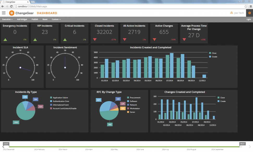Click the green trend arrow under VIP Incidents

tap(35, 40)
